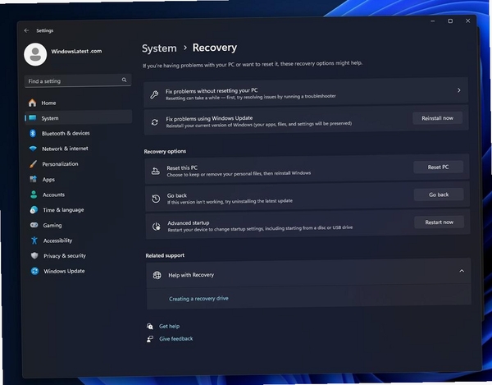Focus the Find a setting search box
492x385 pixels.
pos(78,80)
